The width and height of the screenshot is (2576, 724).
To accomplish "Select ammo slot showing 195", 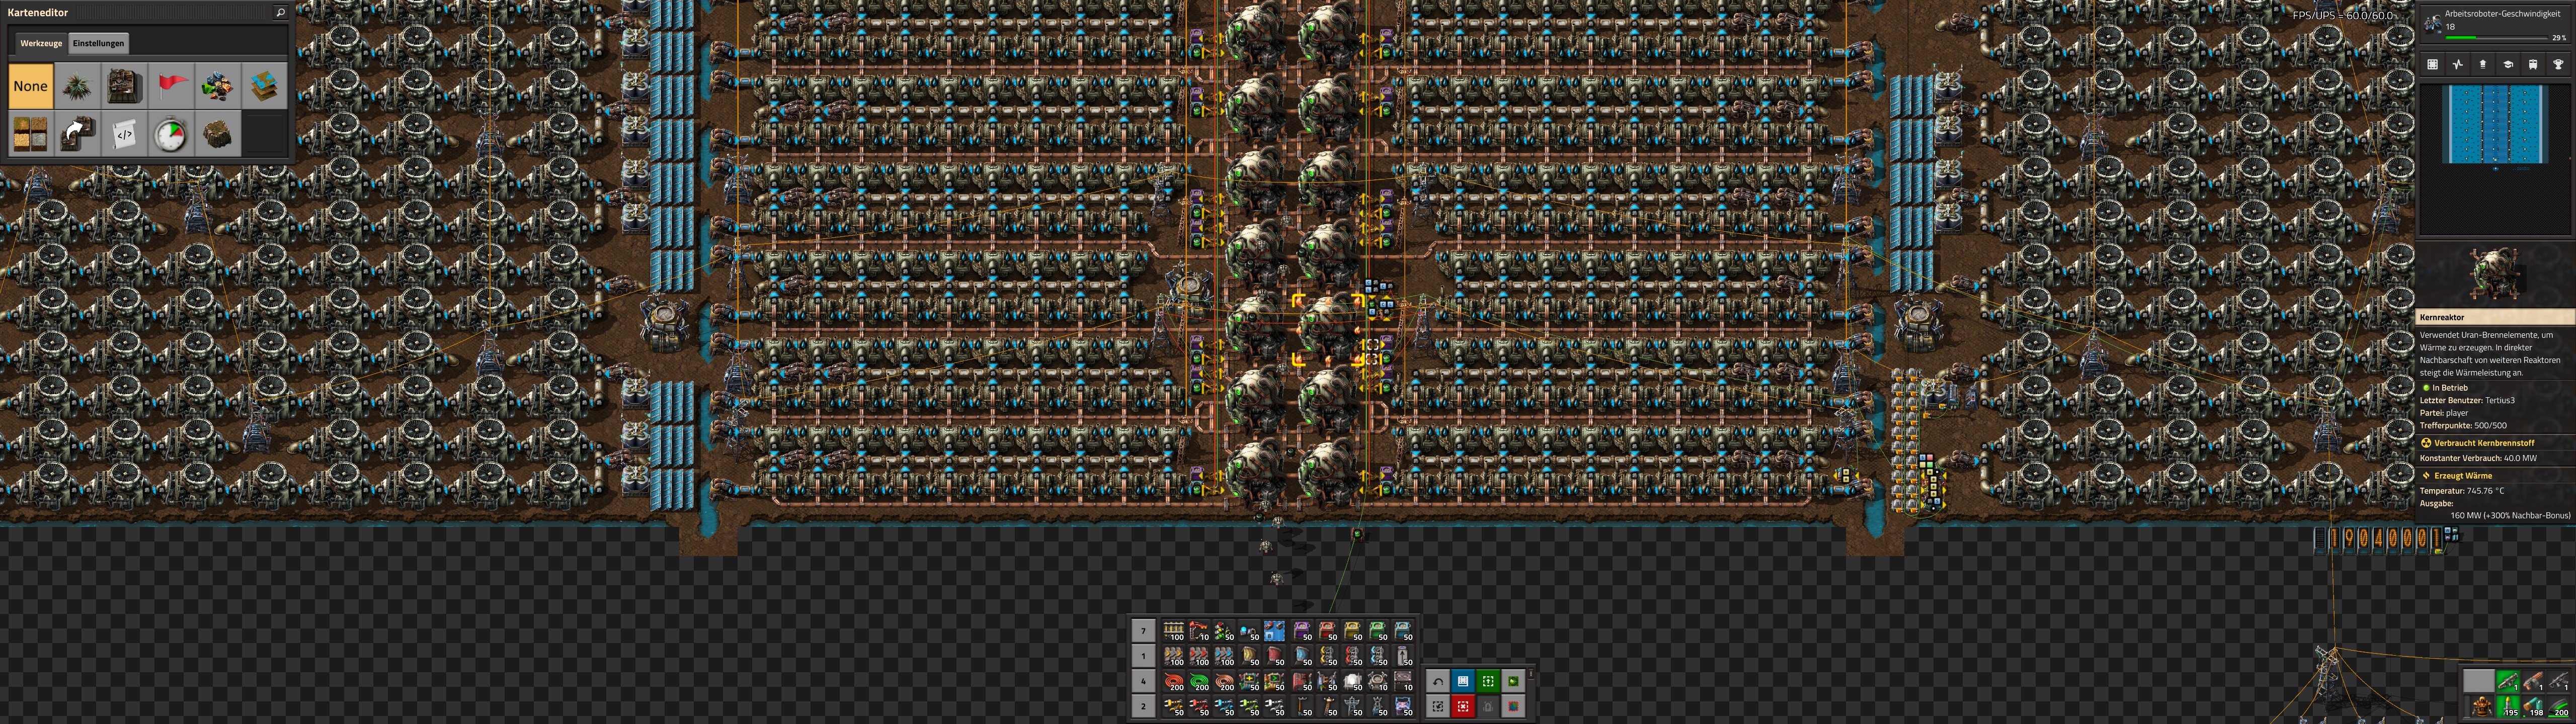I will pos(2508,706).
